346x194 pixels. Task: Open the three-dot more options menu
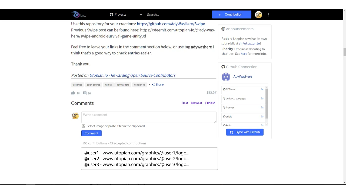268,15
